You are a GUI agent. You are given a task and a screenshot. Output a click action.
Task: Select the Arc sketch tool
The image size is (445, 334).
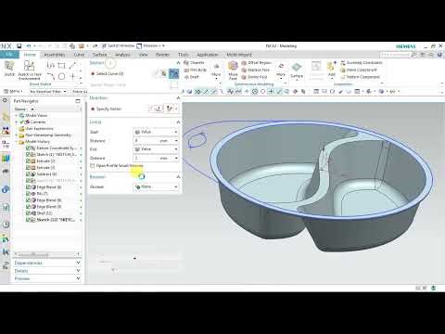tap(51, 76)
